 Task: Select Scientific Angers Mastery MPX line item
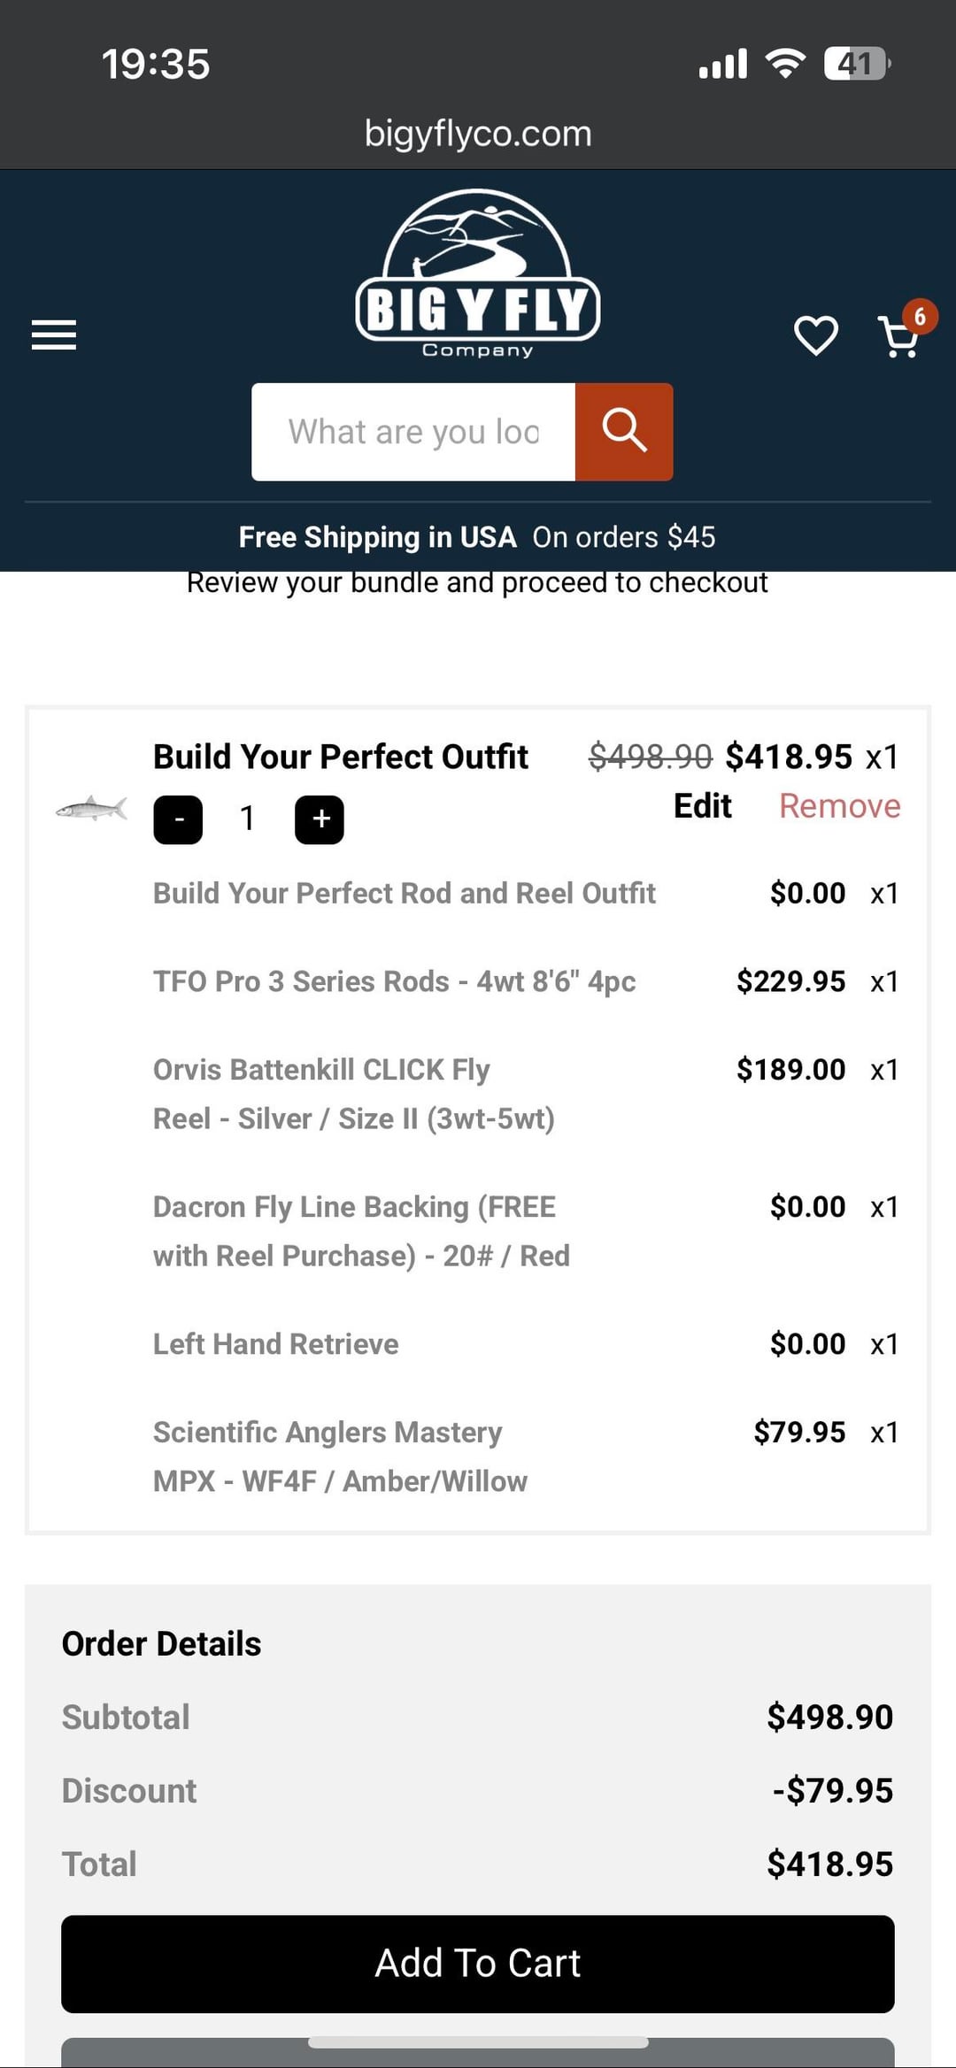point(340,1457)
